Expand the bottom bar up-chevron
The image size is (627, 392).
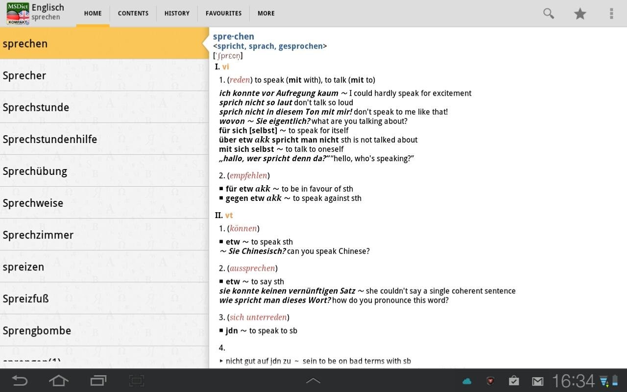313,381
